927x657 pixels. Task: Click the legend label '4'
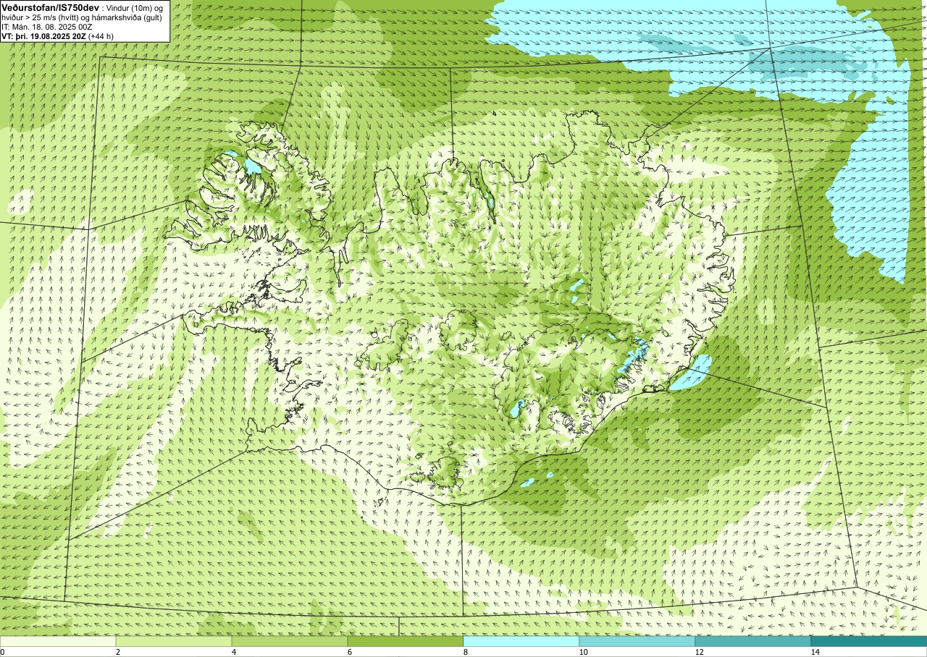point(235,652)
